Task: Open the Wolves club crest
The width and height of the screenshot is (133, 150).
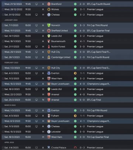Action: [49, 9]
